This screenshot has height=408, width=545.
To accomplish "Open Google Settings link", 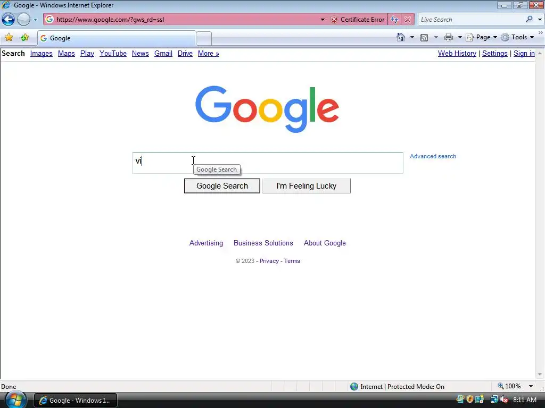I will click(495, 54).
